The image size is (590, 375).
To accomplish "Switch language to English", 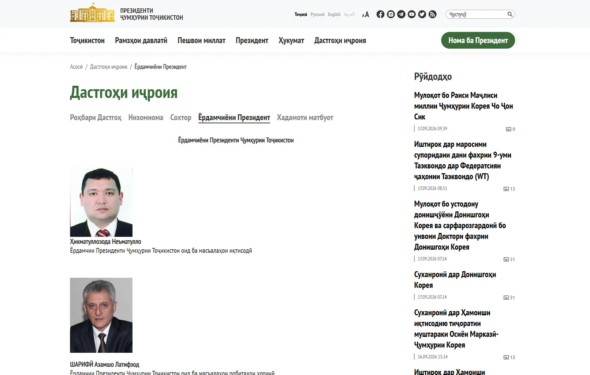I will click(x=334, y=14).
